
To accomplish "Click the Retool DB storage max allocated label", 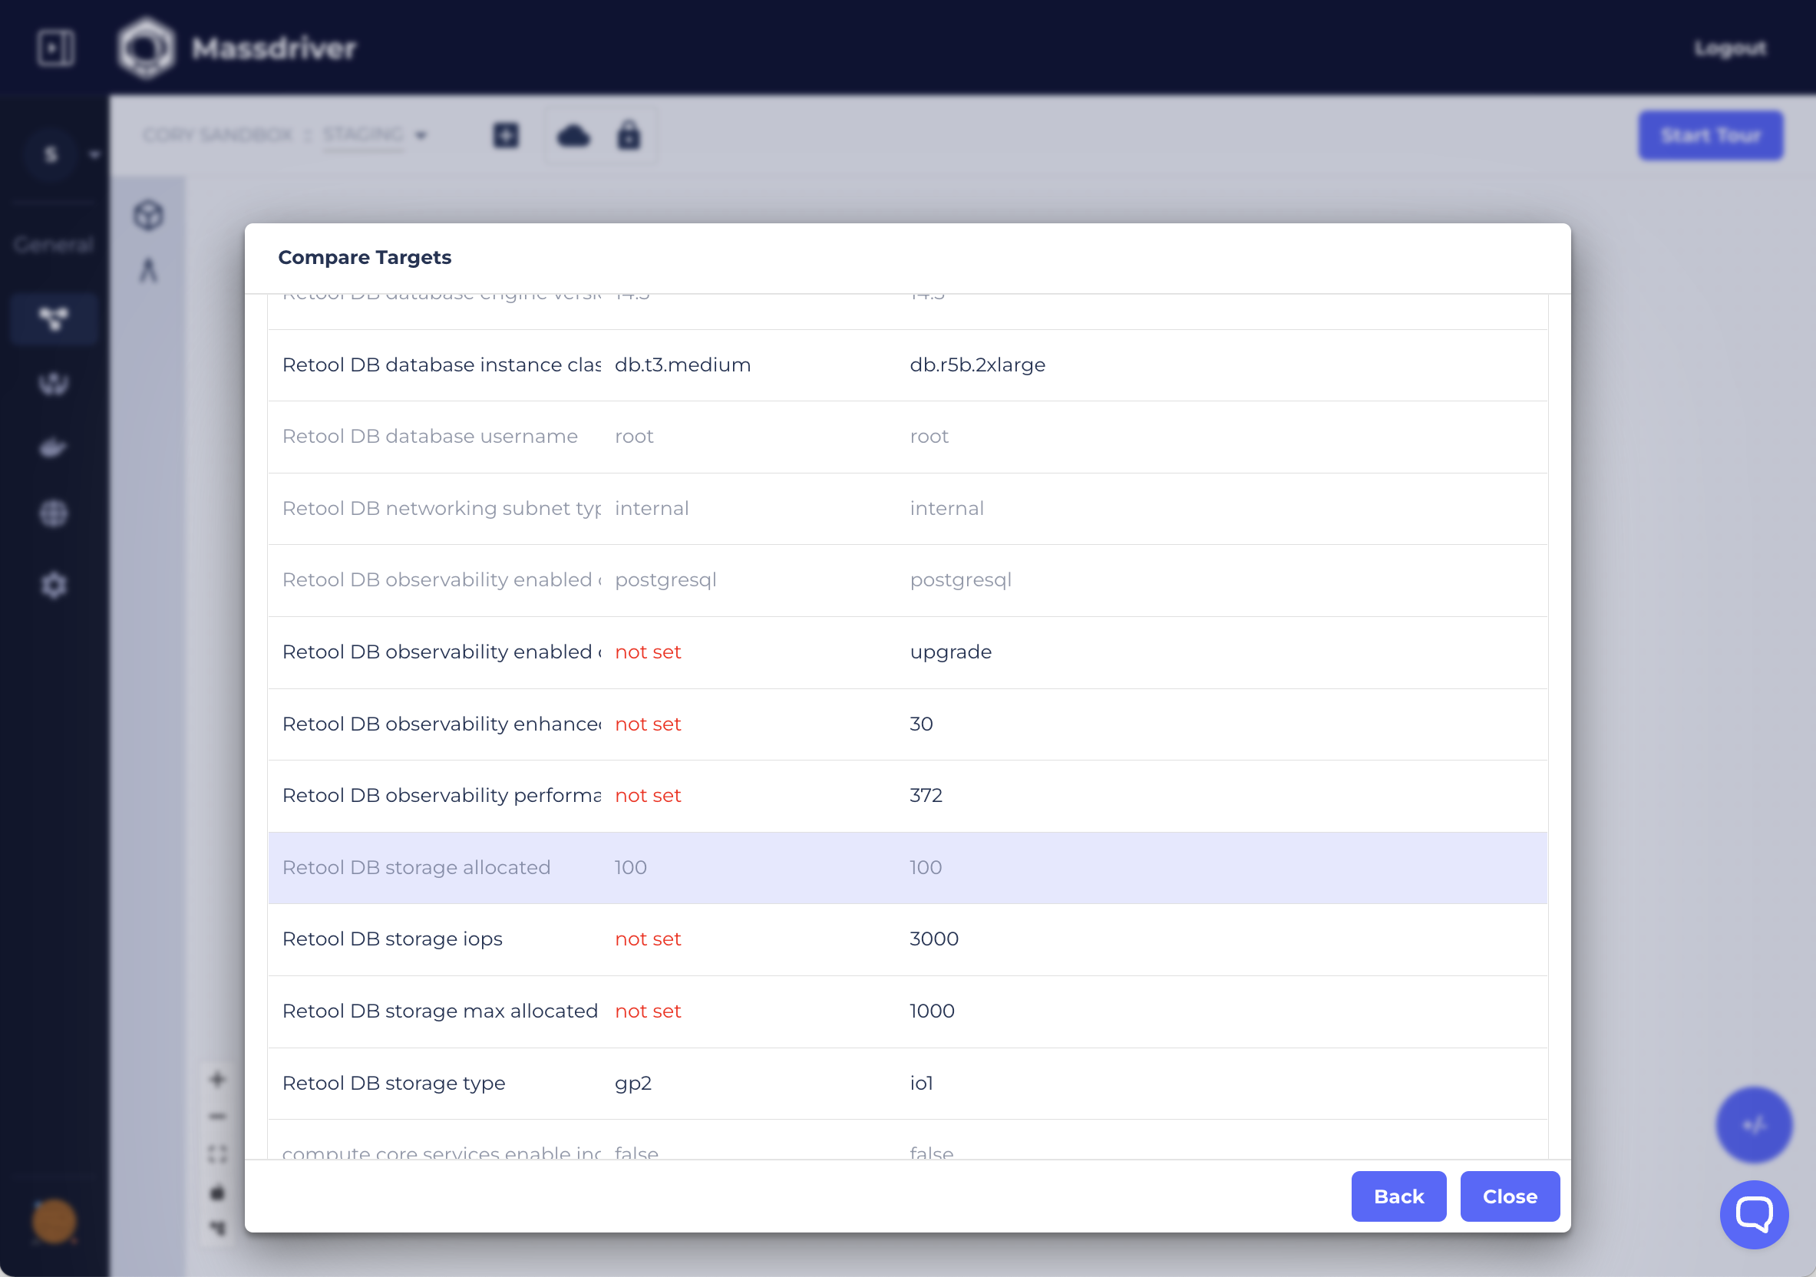I will (x=440, y=1011).
